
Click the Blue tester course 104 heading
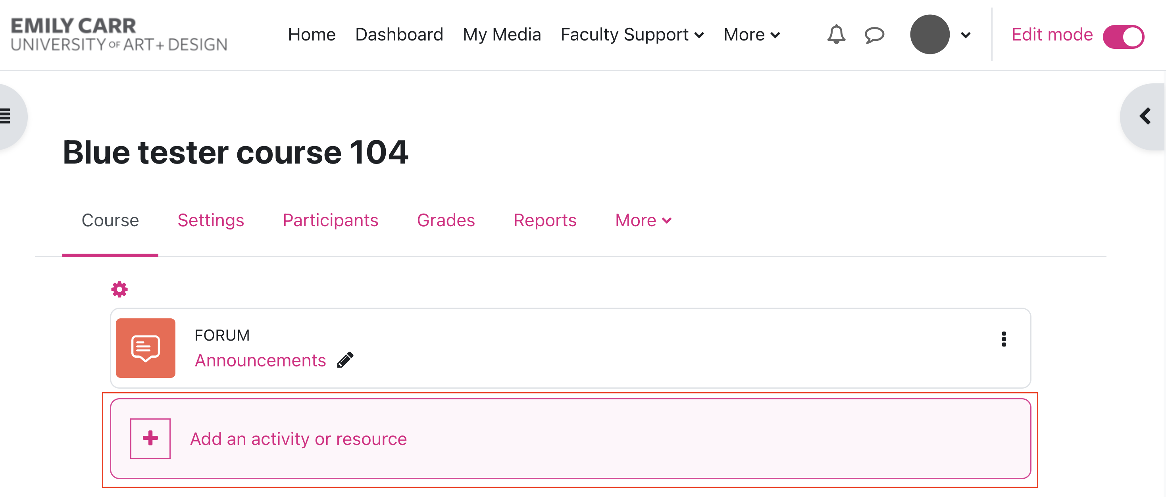[235, 152]
